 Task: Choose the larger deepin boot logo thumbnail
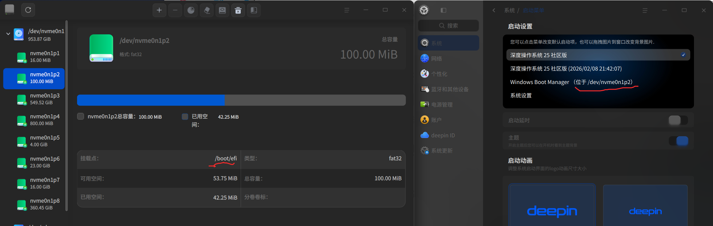[x=552, y=205]
